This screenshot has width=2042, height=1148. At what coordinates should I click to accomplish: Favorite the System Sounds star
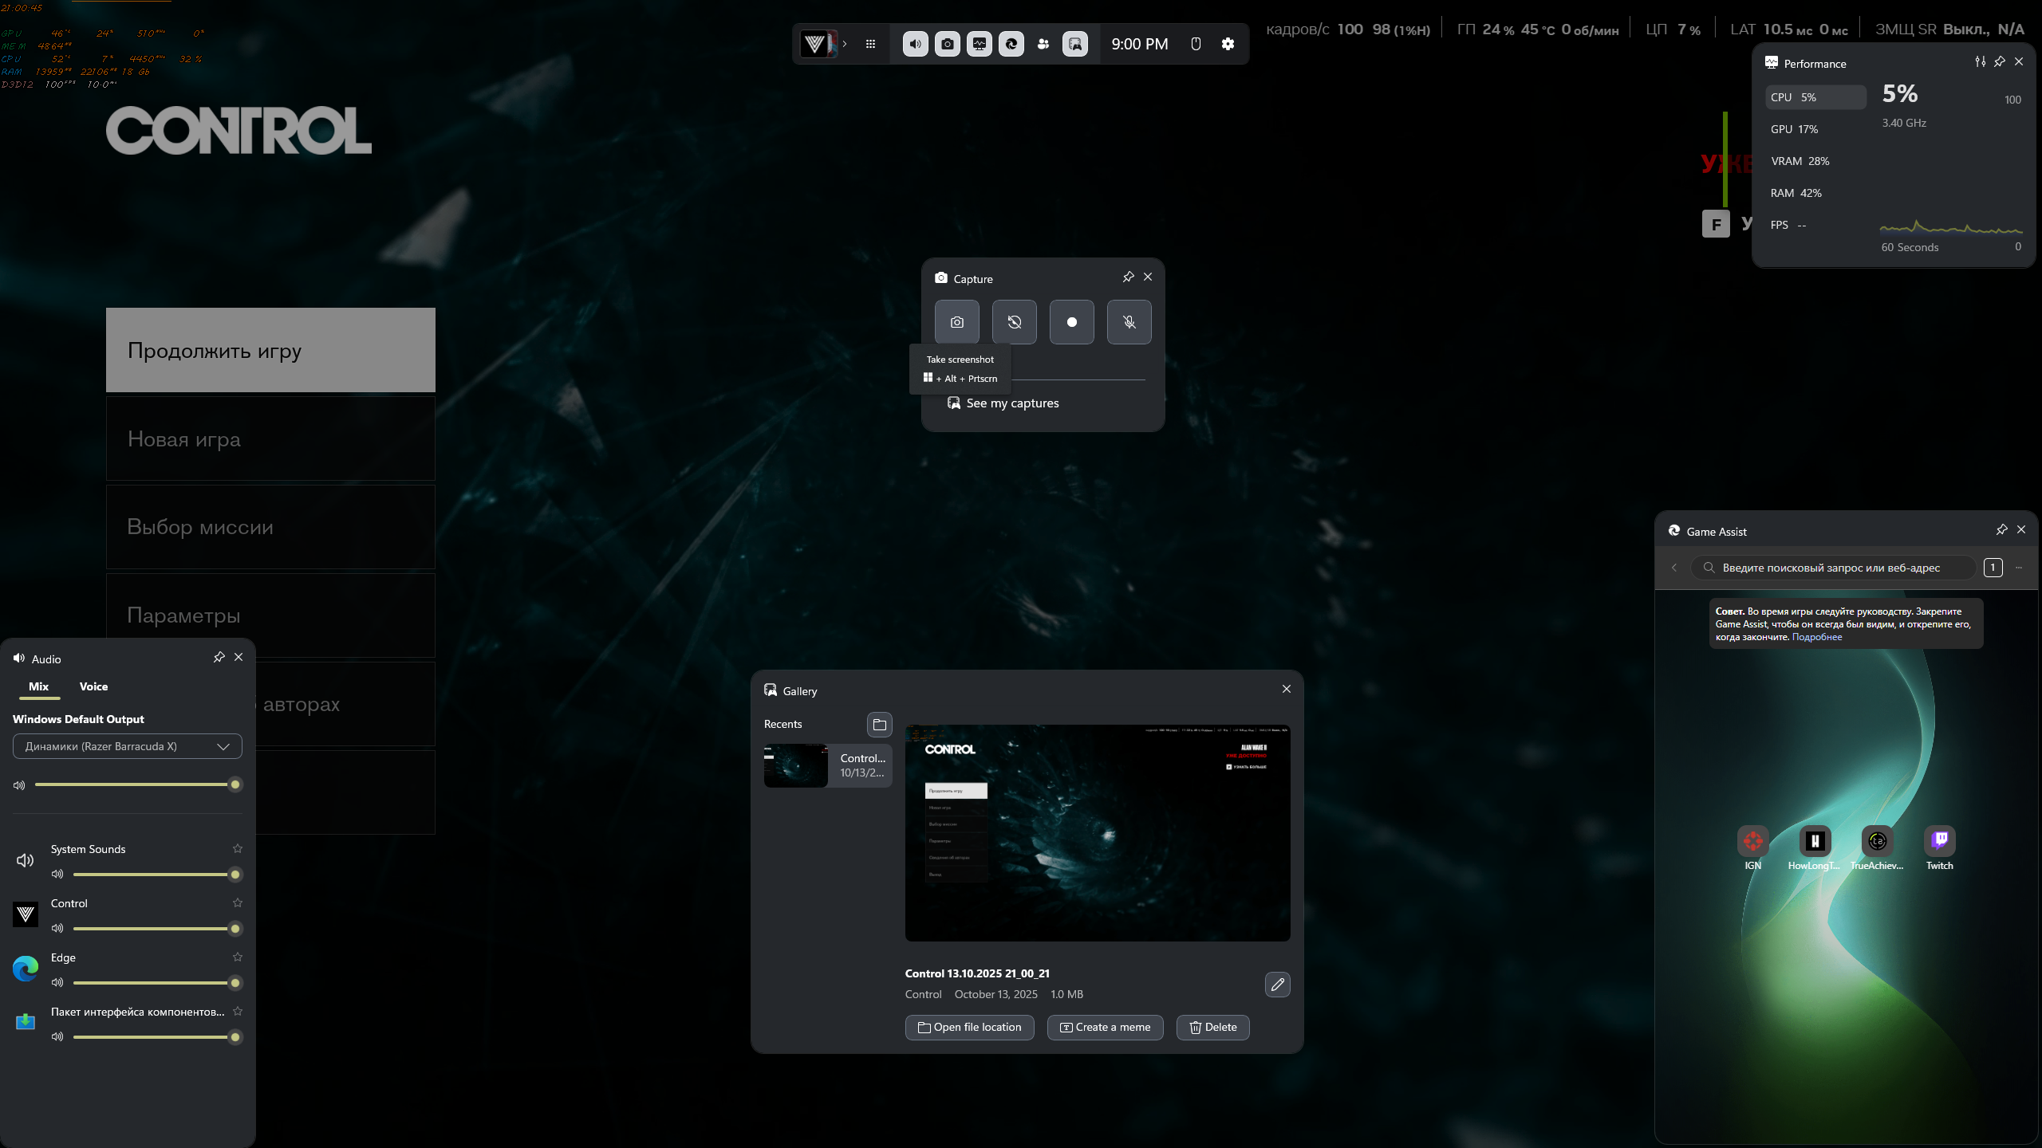click(237, 849)
